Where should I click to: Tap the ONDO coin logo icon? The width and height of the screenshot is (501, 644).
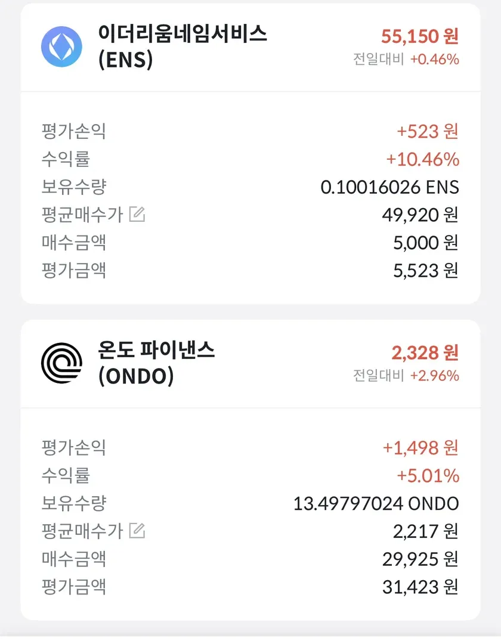pyautogui.click(x=61, y=363)
